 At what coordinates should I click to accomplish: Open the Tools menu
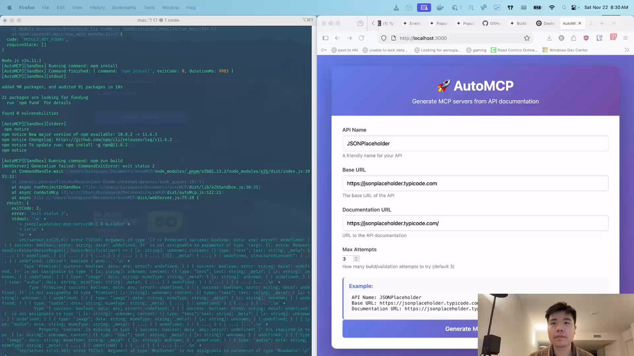(x=149, y=7)
